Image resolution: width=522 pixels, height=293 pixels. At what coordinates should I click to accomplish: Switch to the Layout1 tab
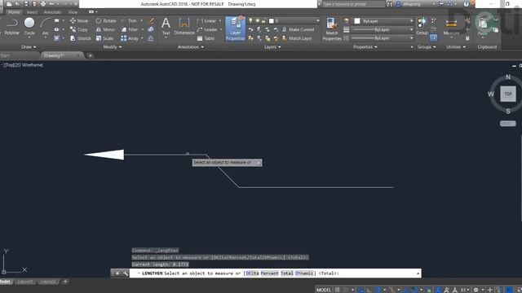[x=25, y=282]
